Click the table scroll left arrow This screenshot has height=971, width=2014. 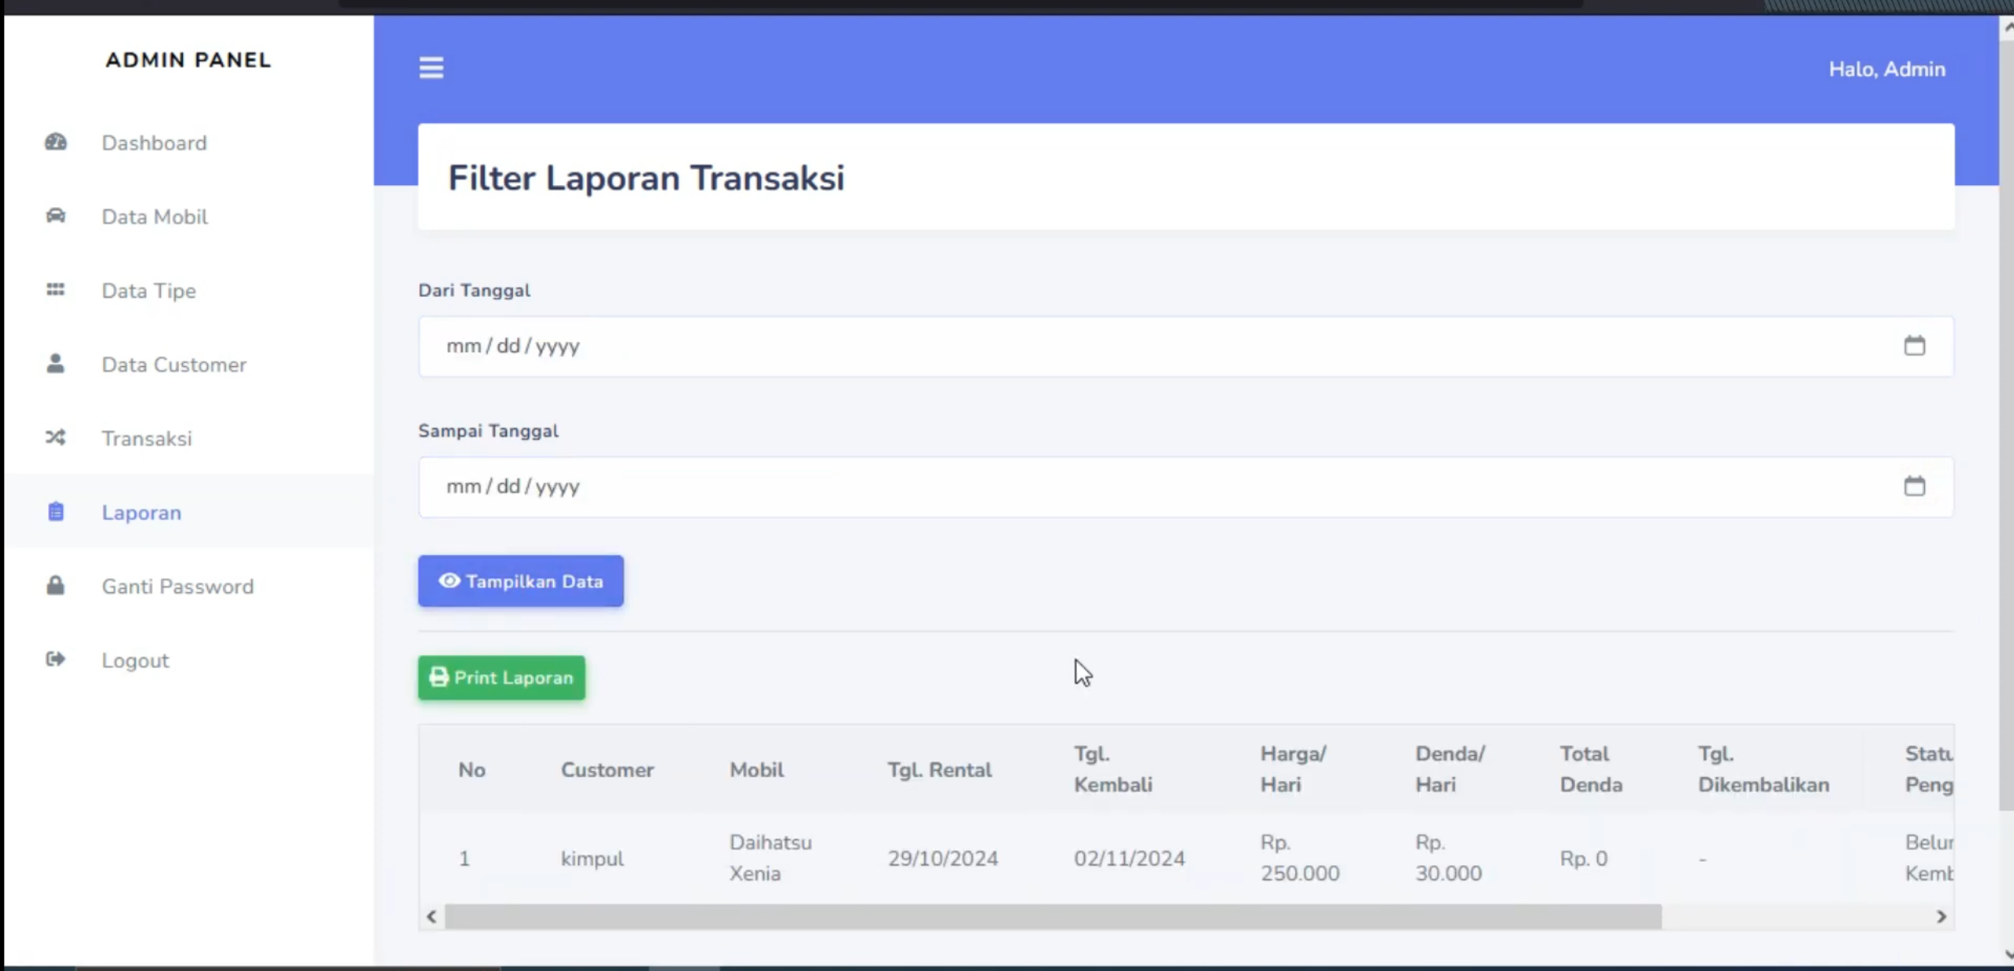click(431, 917)
